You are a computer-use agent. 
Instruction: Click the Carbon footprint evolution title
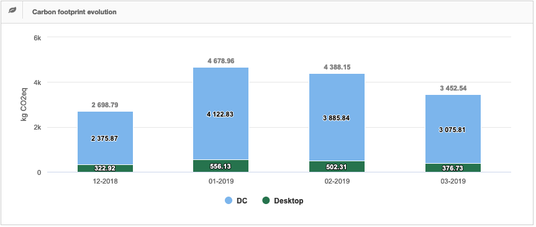click(x=74, y=12)
